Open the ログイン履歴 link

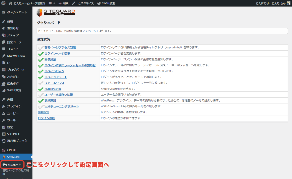point(46,118)
